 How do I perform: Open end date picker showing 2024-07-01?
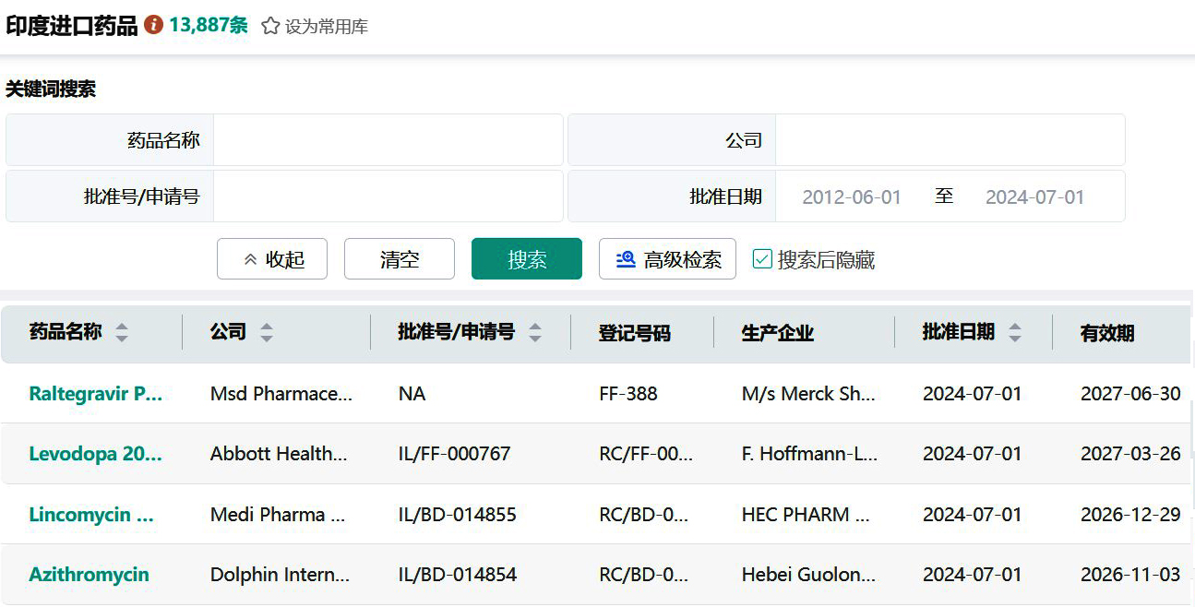(1034, 196)
